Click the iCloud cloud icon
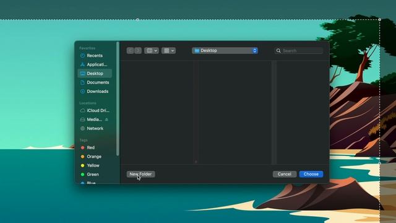Screen dimensions: 396x223 pyautogui.click(x=82, y=110)
